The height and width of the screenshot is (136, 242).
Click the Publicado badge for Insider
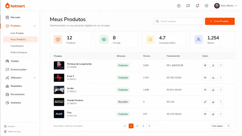[x=123, y=90]
